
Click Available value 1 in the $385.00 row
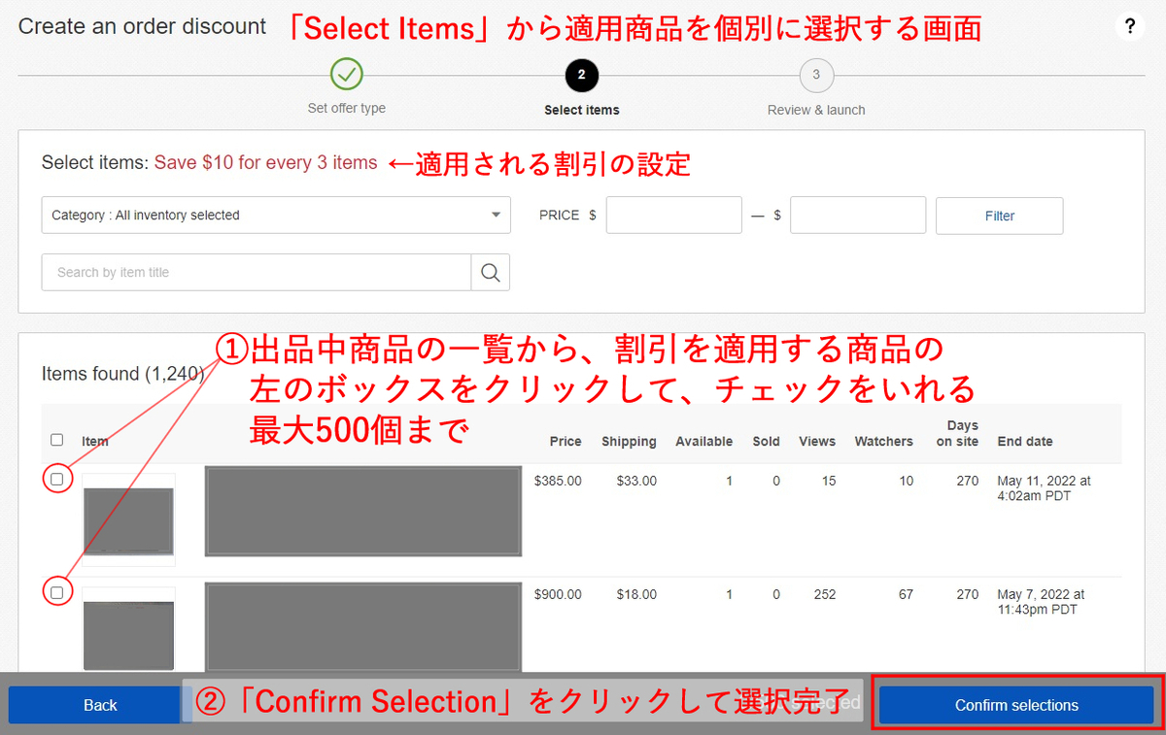729,481
